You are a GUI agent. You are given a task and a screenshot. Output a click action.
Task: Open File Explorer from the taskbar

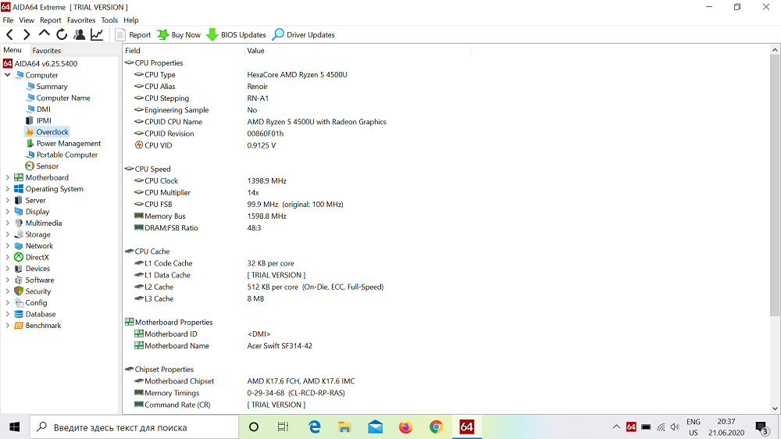click(x=344, y=427)
